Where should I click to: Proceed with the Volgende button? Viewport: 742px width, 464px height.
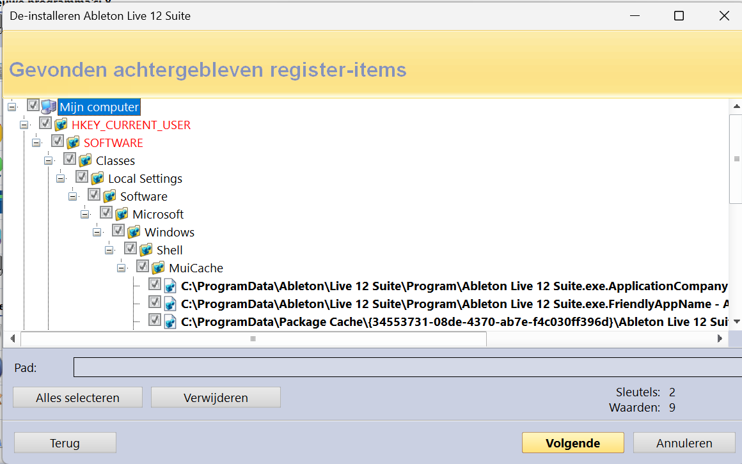(573, 443)
